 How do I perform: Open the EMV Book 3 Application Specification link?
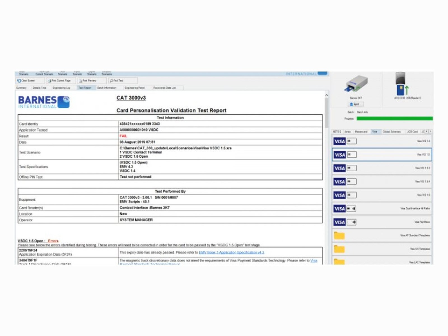[232, 253]
